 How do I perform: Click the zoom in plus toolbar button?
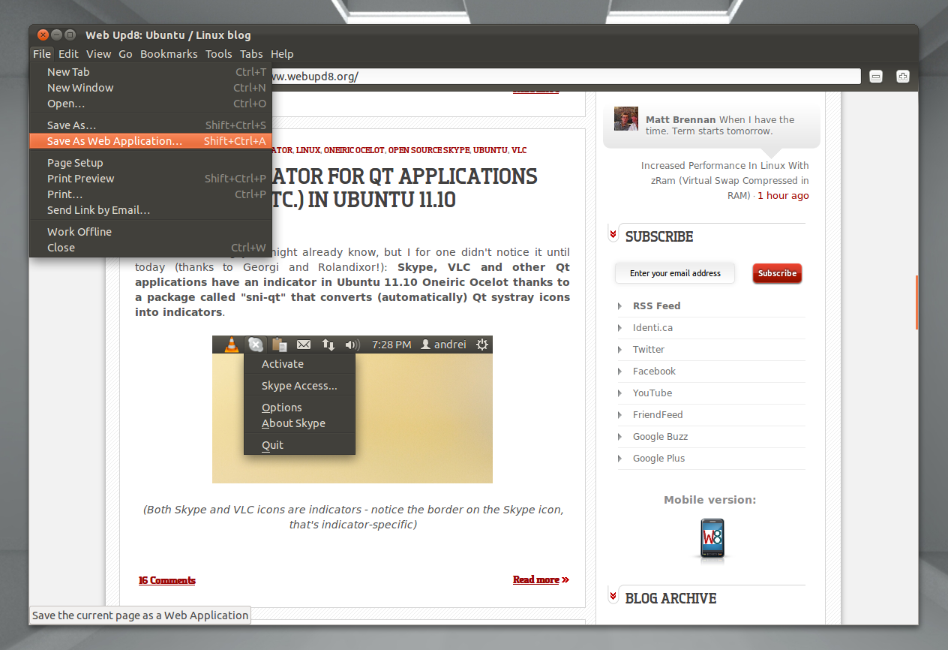click(x=903, y=77)
